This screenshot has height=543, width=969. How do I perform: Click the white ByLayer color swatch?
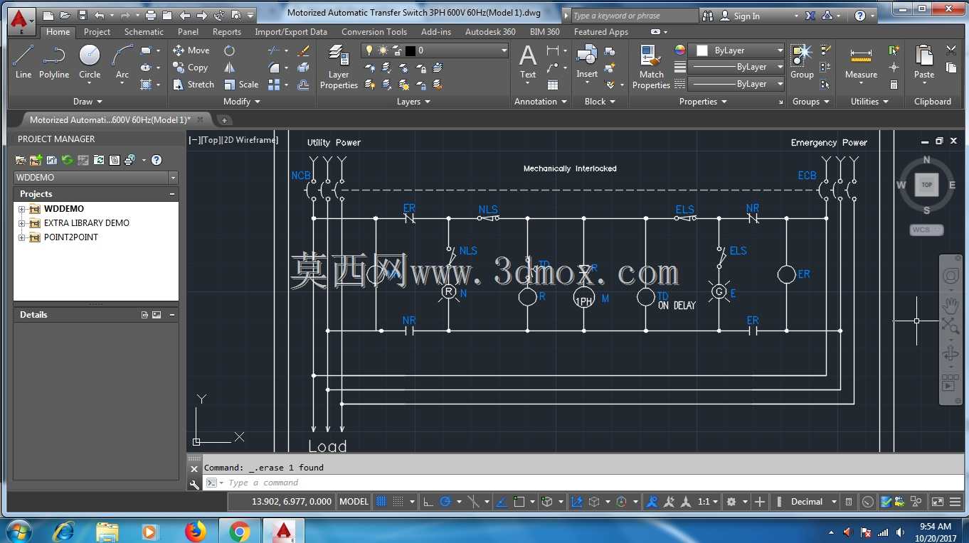coord(702,50)
